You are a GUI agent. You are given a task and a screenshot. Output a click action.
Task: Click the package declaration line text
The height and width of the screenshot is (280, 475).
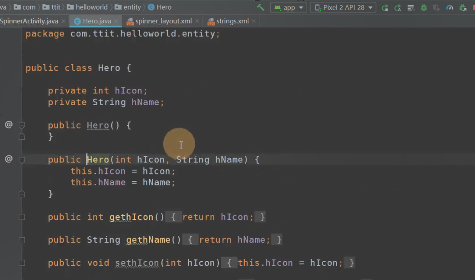click(x=123, y=34)
